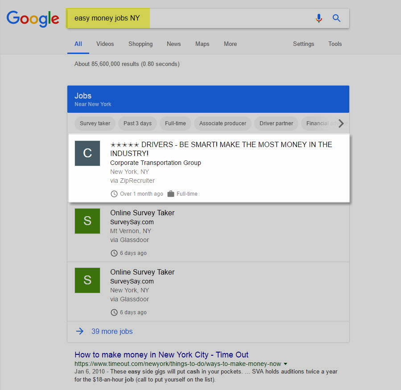Apply the Associate producer filter
Viewport: 401px width, 390px height.
pyautogui.click(x=223, y=123)
